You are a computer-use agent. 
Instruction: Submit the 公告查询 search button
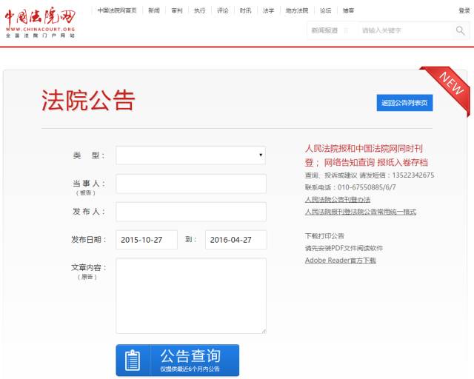(178, 360)
